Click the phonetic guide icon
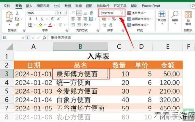Image resolution: width=195 pixels, height=122 pixels. coord(60,25)
